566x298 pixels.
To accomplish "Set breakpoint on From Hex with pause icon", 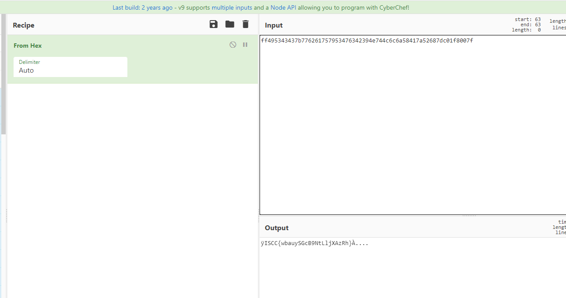I will point(245,45).
